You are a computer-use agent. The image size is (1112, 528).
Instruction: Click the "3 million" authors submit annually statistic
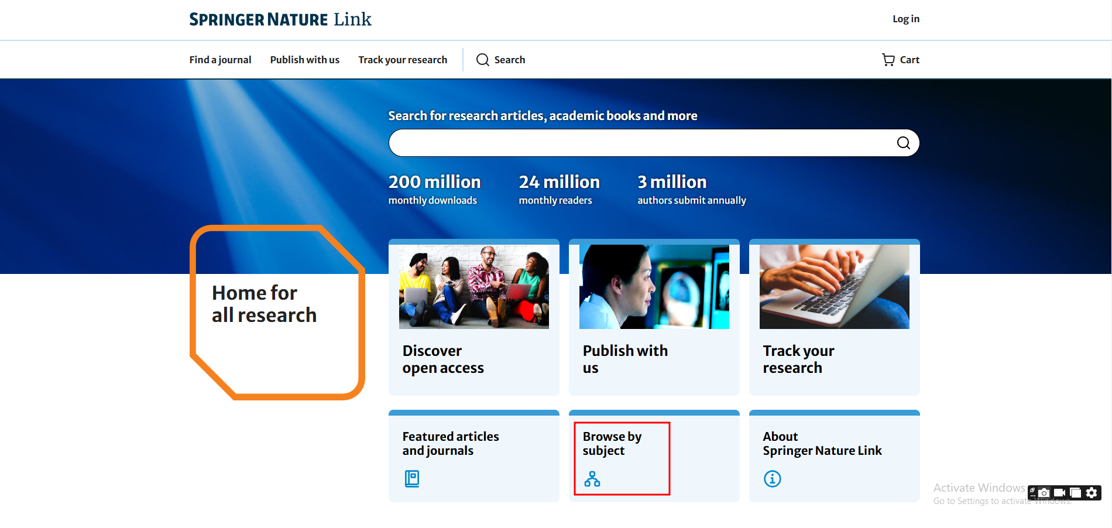(692, 190)
